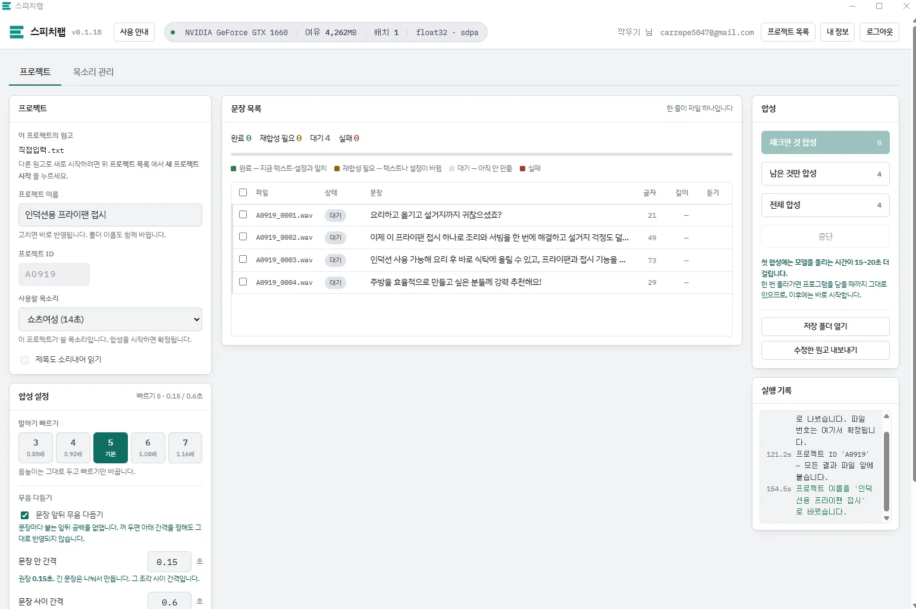Set speaking speed to 3 (0.85배)

coord(36,448)
